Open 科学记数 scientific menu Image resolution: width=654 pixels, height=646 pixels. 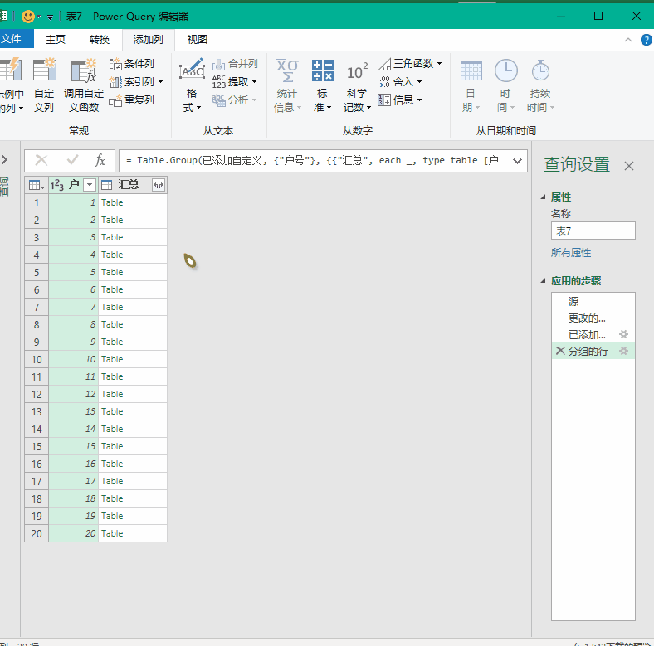point(357,85)
